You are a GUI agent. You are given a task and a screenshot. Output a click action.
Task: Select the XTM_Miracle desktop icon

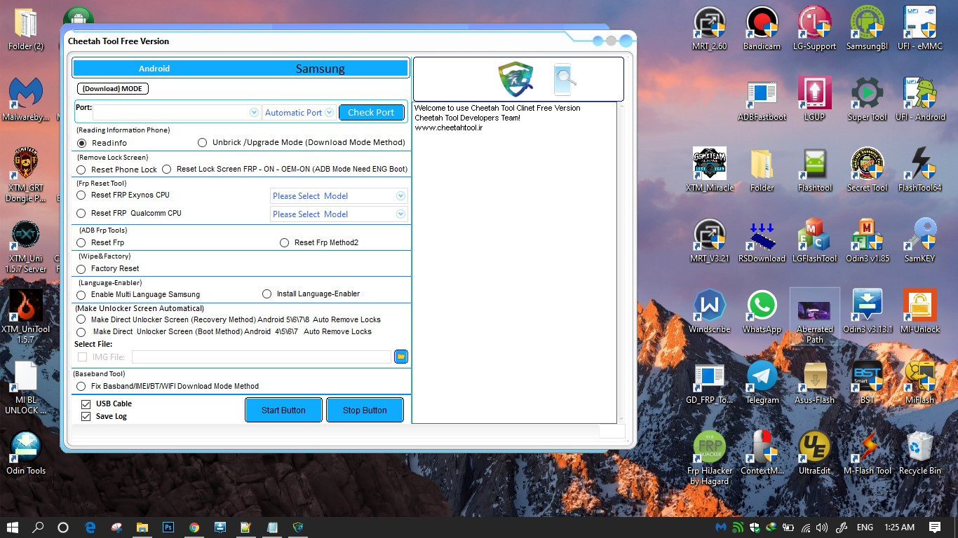[709, 170]
